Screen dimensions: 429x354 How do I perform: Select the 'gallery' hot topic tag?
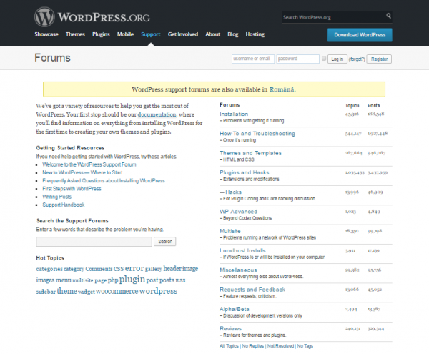click(154, 269)
